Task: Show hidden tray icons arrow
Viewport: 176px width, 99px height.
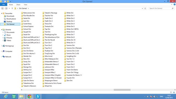Action: 145,97
